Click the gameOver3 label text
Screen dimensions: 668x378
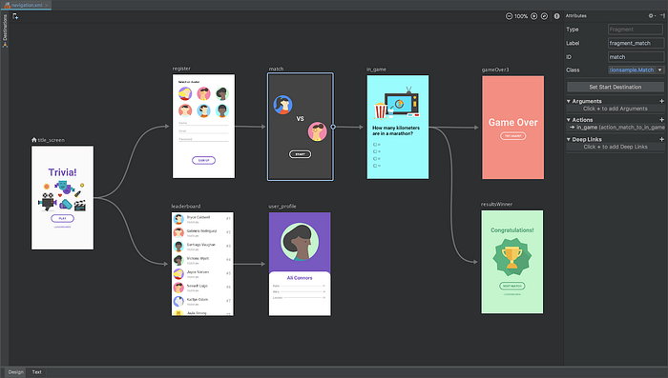[495, 70]
